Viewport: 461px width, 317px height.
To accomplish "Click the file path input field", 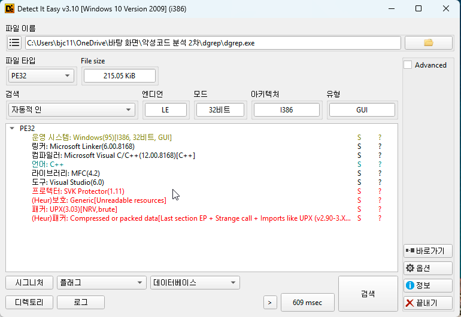I will coord(213,42).
